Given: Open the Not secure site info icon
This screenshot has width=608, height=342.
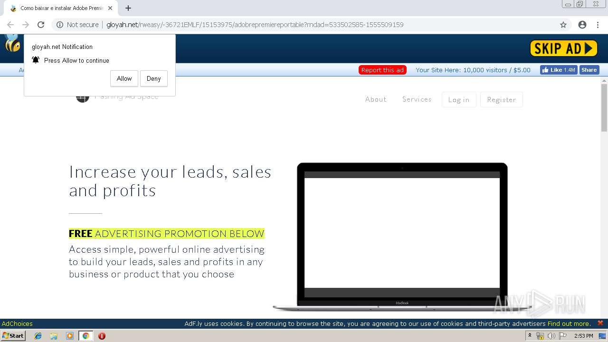Looking at the screenshot, I should click(60, 25).
